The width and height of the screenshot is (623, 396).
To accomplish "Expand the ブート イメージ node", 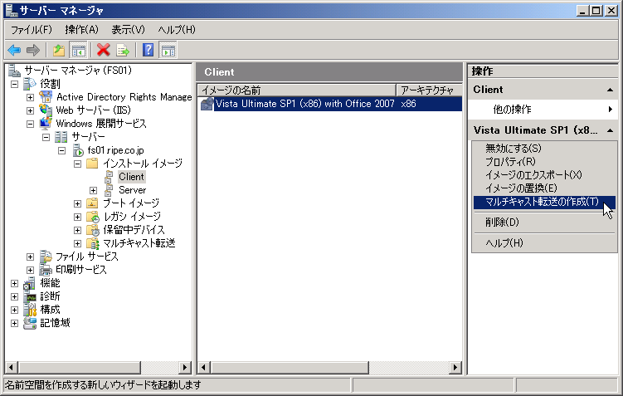I will click(x=77, y=203).
